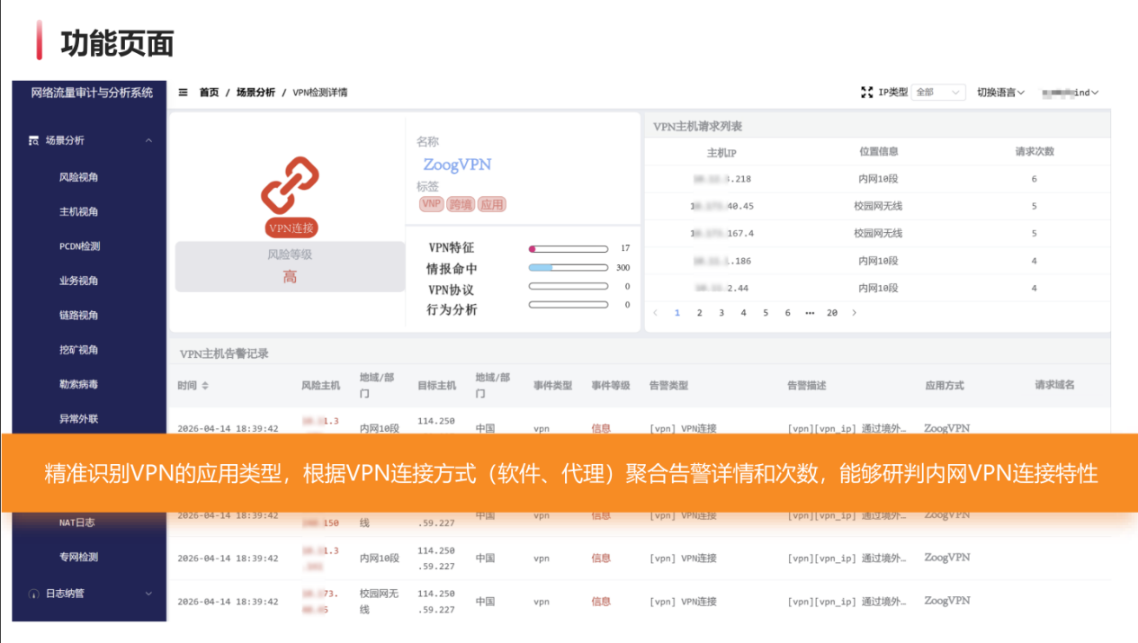Click the hamburger menu collapse icon
The image size is (1138, 643).
pos(184,93)
